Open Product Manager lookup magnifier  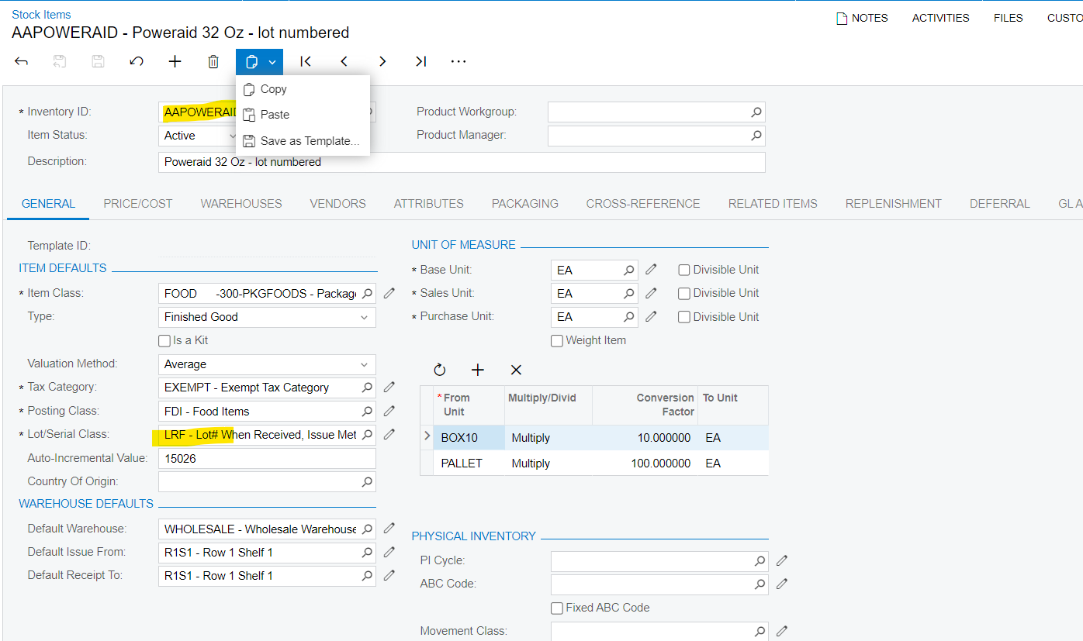coord(756,136)
